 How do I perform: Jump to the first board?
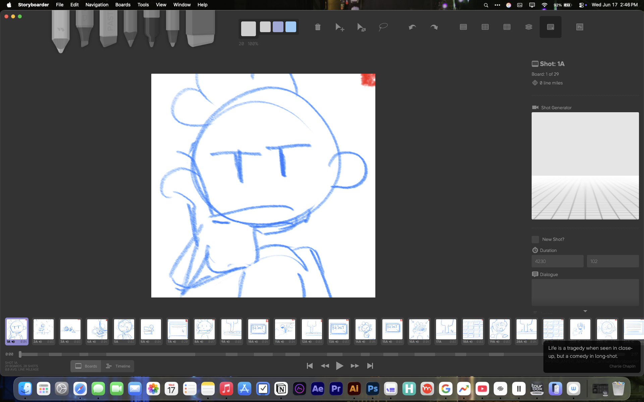click(x=310, y=366)
